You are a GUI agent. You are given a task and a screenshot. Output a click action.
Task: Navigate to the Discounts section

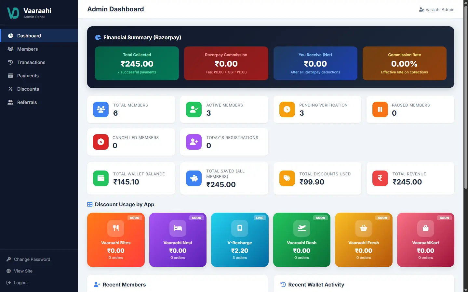coord(39,89)
